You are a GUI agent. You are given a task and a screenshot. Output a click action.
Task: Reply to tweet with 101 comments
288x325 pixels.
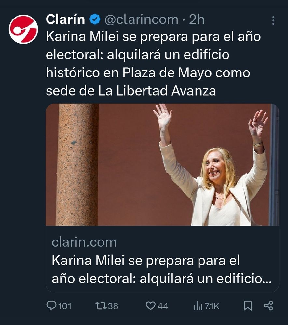point(51,305)
